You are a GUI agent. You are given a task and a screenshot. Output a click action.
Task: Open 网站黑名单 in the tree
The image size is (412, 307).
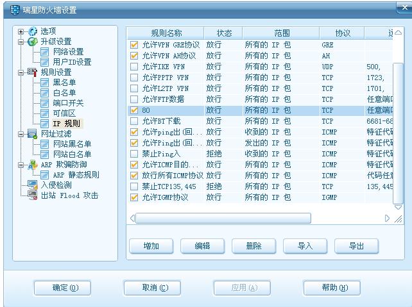point(72,144)
